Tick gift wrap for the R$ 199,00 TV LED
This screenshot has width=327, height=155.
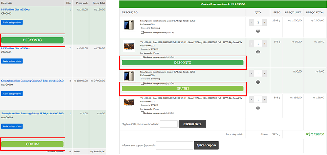[x=142, y=113]
